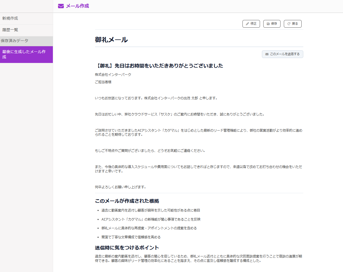Select the bullet 簡潔で丁寧な文章構成で信頼感を高める
Viewport: 343px width, 272px height.
131,237
